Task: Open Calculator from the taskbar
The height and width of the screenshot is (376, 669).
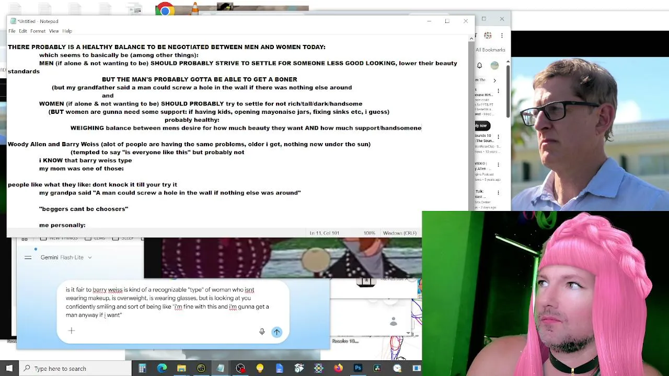Action: [x=142, y=368]
